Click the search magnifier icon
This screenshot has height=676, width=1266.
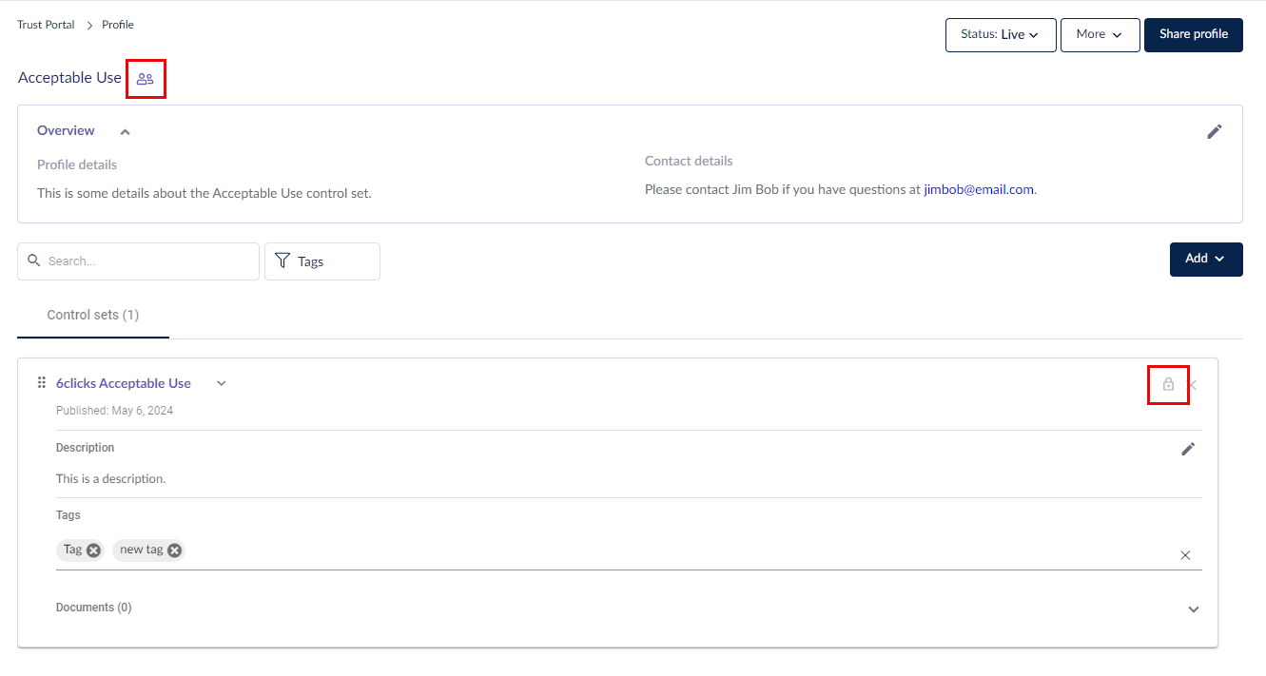point(34,261)
